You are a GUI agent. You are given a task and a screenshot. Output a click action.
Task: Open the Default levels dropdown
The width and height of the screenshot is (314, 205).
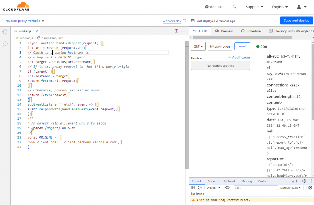point(290,188)
